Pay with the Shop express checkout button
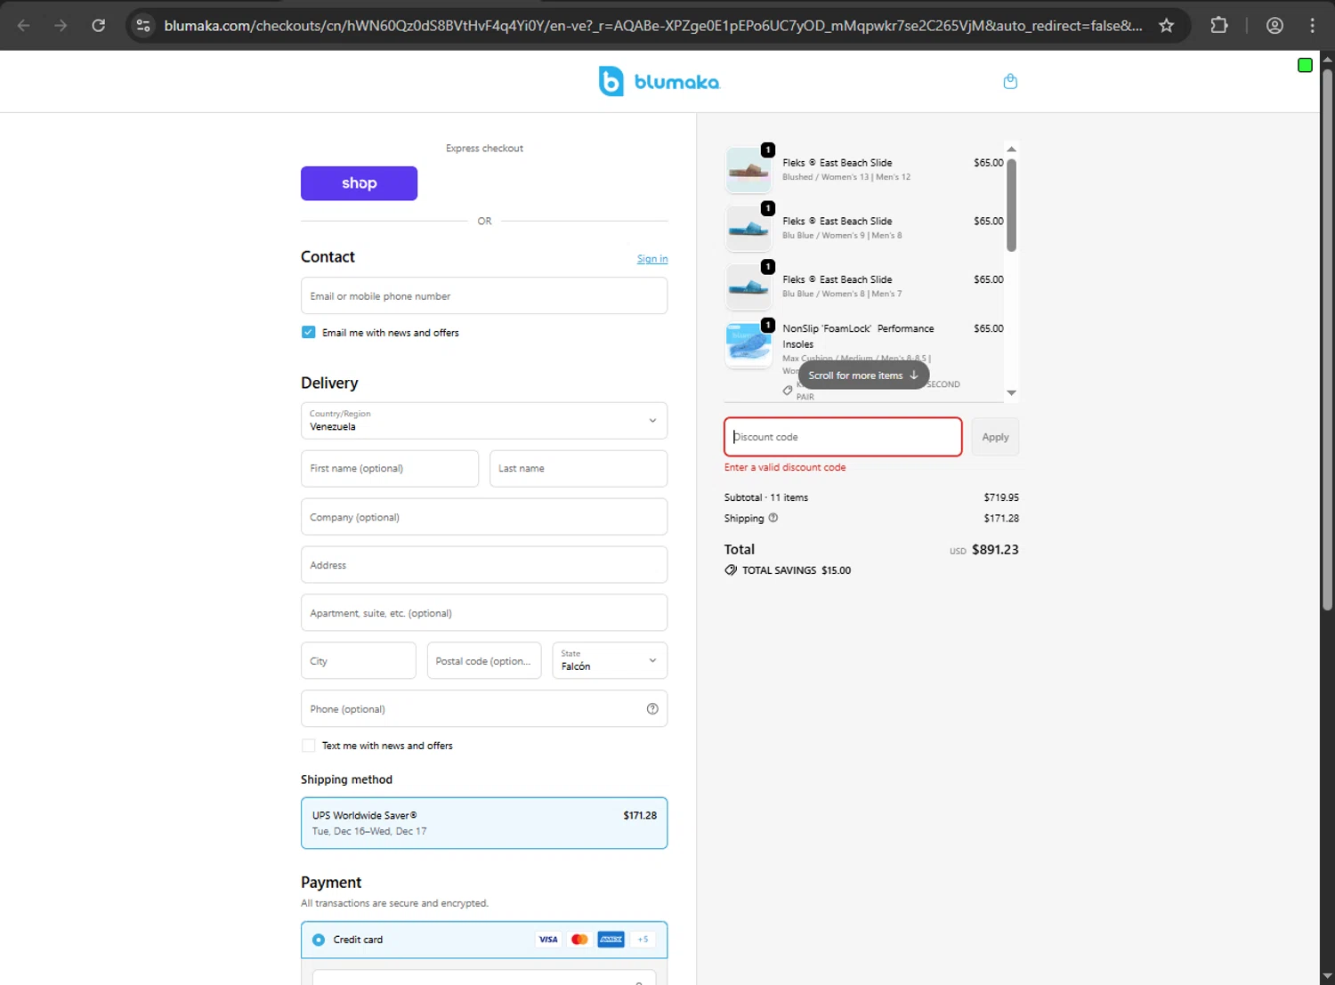Viewport: 1335px width, 985px height. click(359, 183)
